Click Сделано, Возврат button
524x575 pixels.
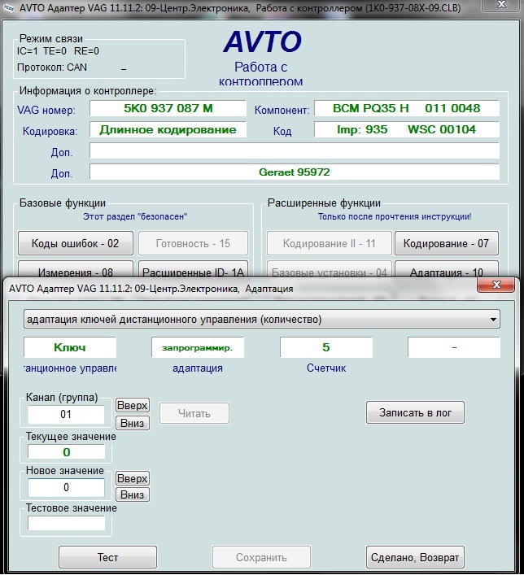click(x=415, y=557)
